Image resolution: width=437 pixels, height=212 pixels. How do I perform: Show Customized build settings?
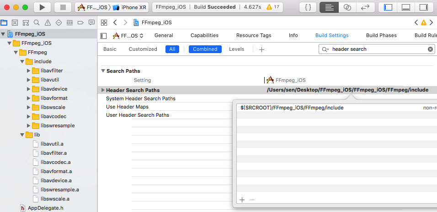[x=143, y=49]
